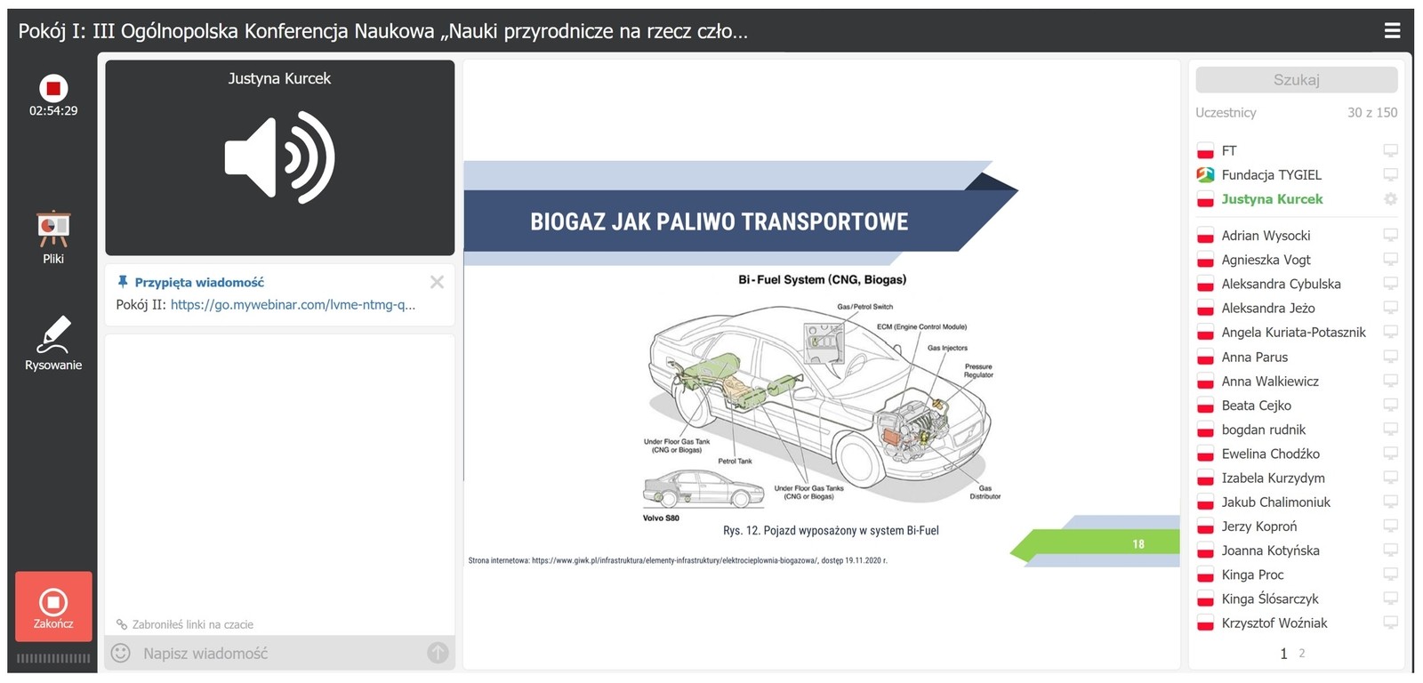This screenshot has height=683, width=1423.
Task: Toggle monitor icon beside Anna Parus
Action: pos(1390,357)
